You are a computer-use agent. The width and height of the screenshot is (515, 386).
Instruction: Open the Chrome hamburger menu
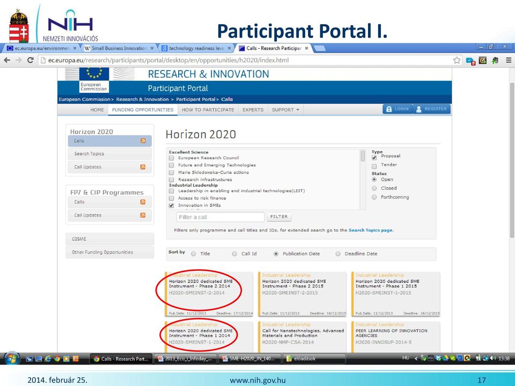point(509,60)
